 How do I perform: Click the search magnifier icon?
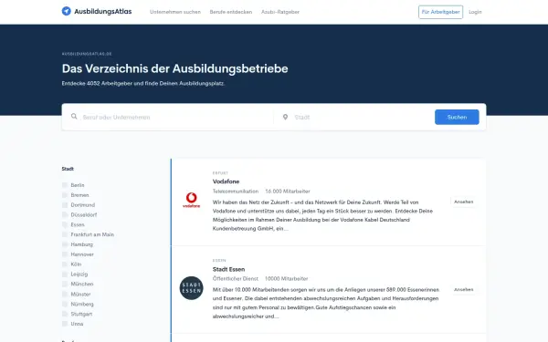click(74, 116)
